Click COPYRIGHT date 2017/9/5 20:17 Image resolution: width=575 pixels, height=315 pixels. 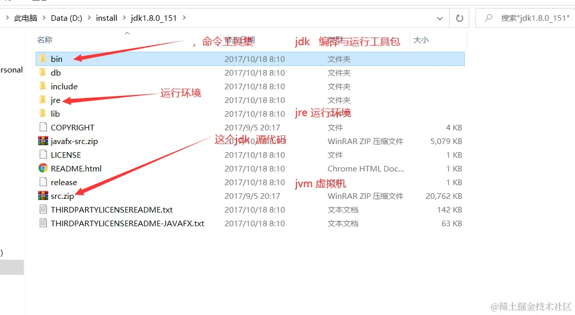[252, 127]
